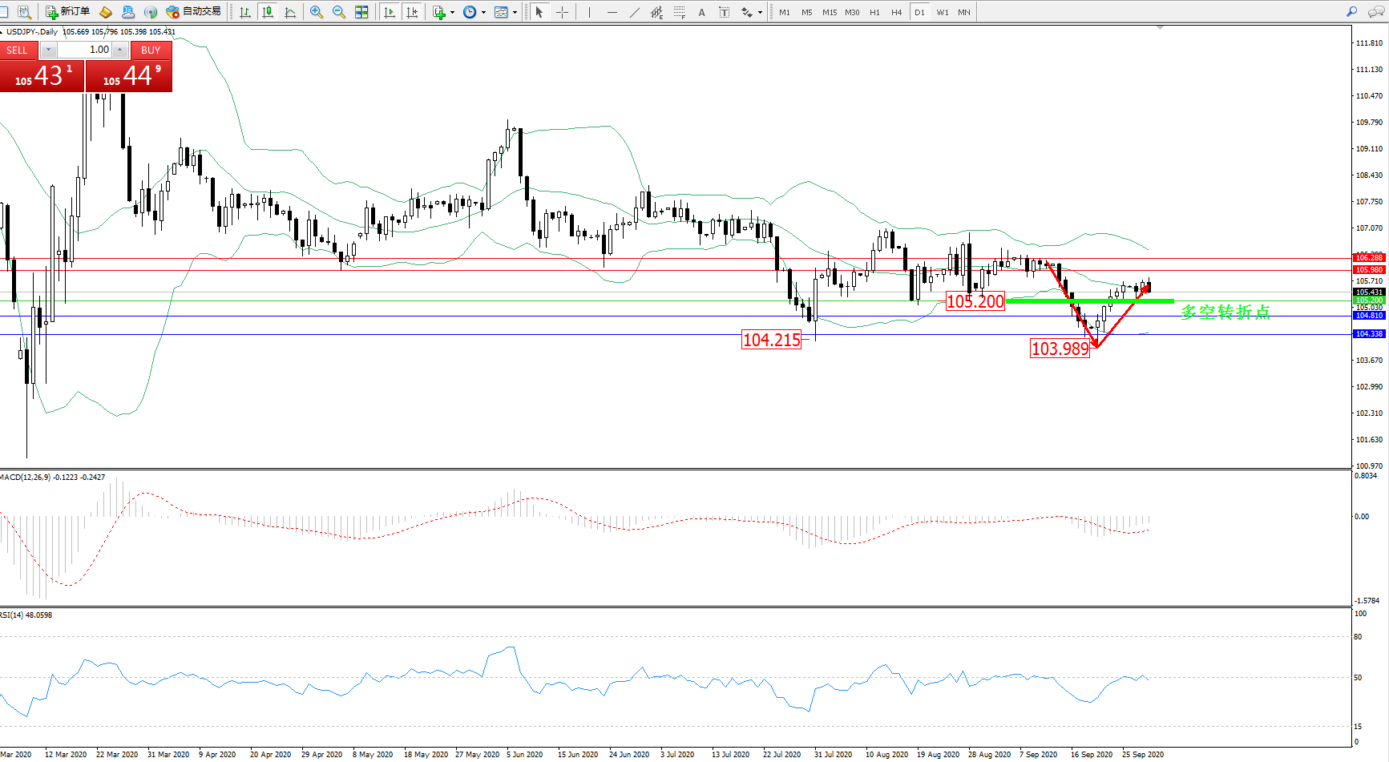Image resolution: width=1389 pixels, height=762 pixels.
Task: Zoom in on the chart
Action: pos(317,12)
